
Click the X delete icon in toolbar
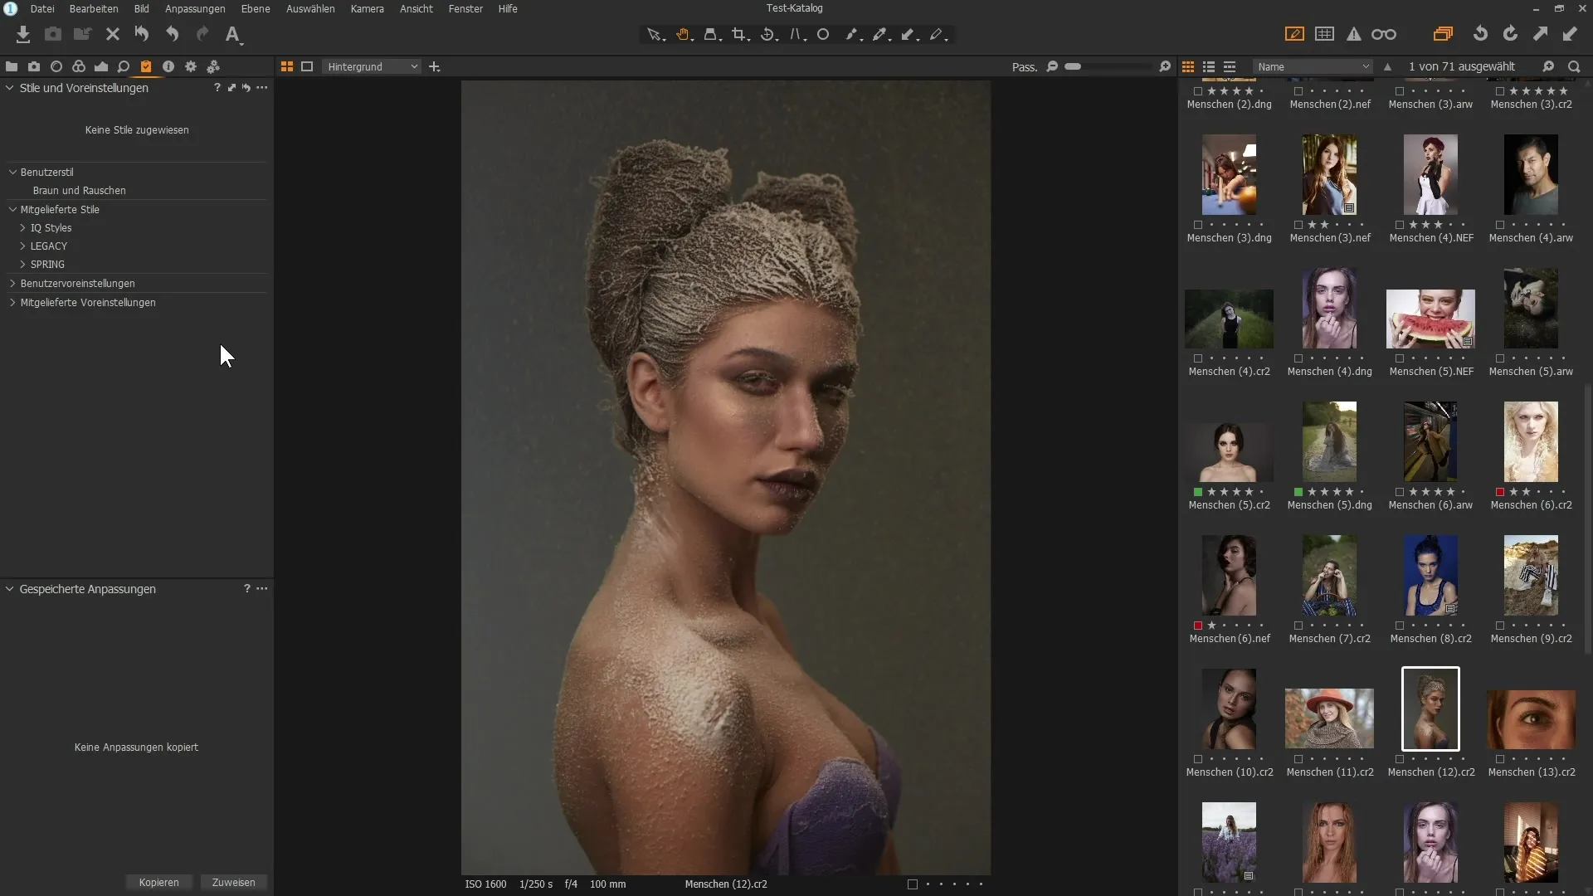click(x=113, y=34)
